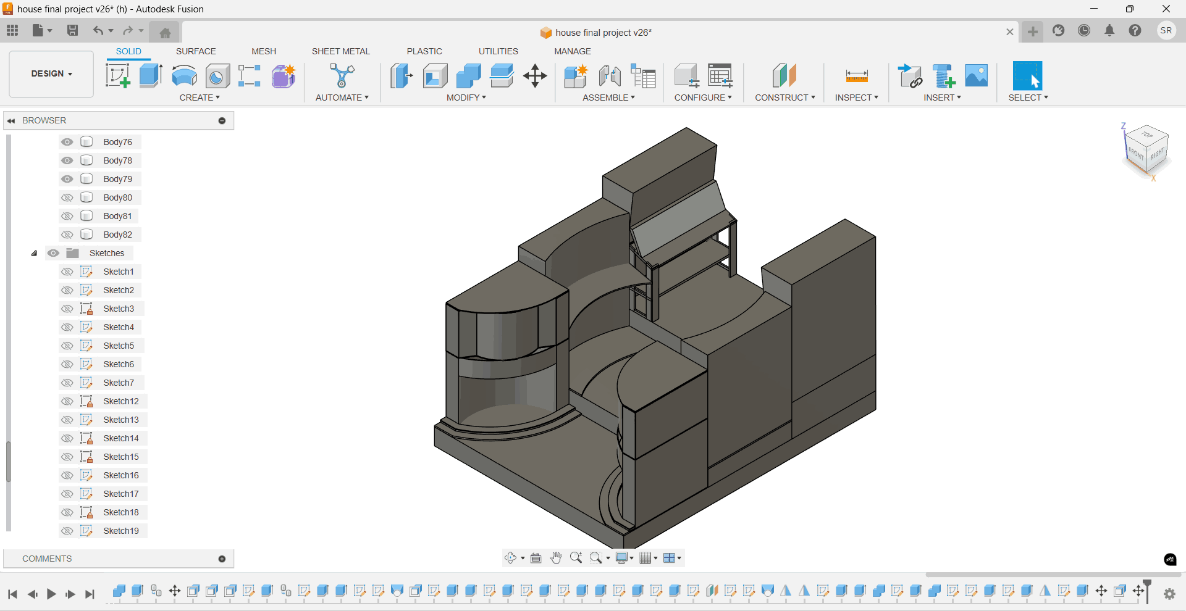1186x611 pixels.
Task: Click the Insert Derive icon
Action: [910, 76]
